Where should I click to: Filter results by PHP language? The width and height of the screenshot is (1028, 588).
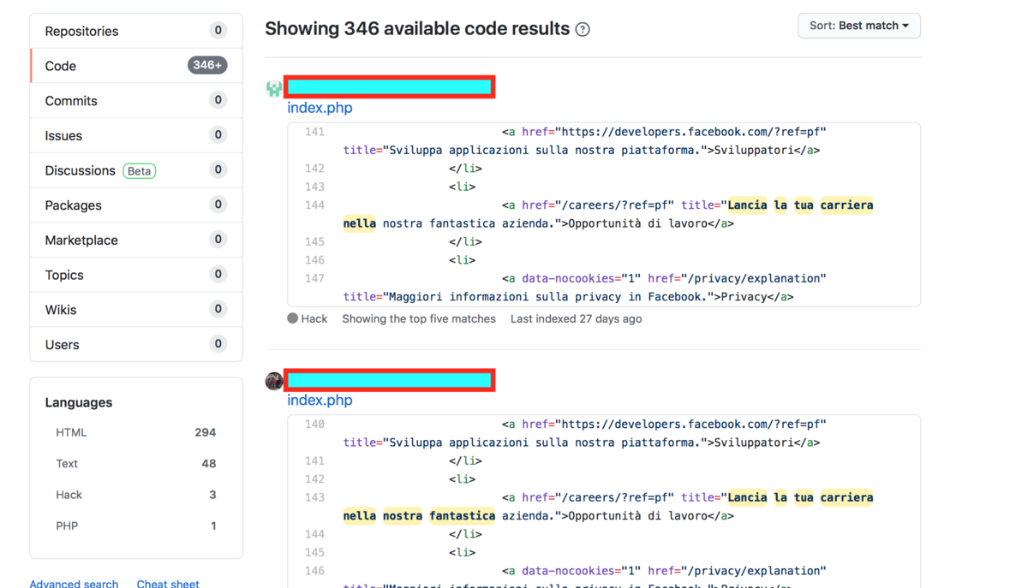(x=136, y=526)
